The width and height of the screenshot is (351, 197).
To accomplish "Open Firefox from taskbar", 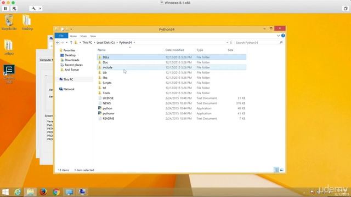I will point(43,192).
